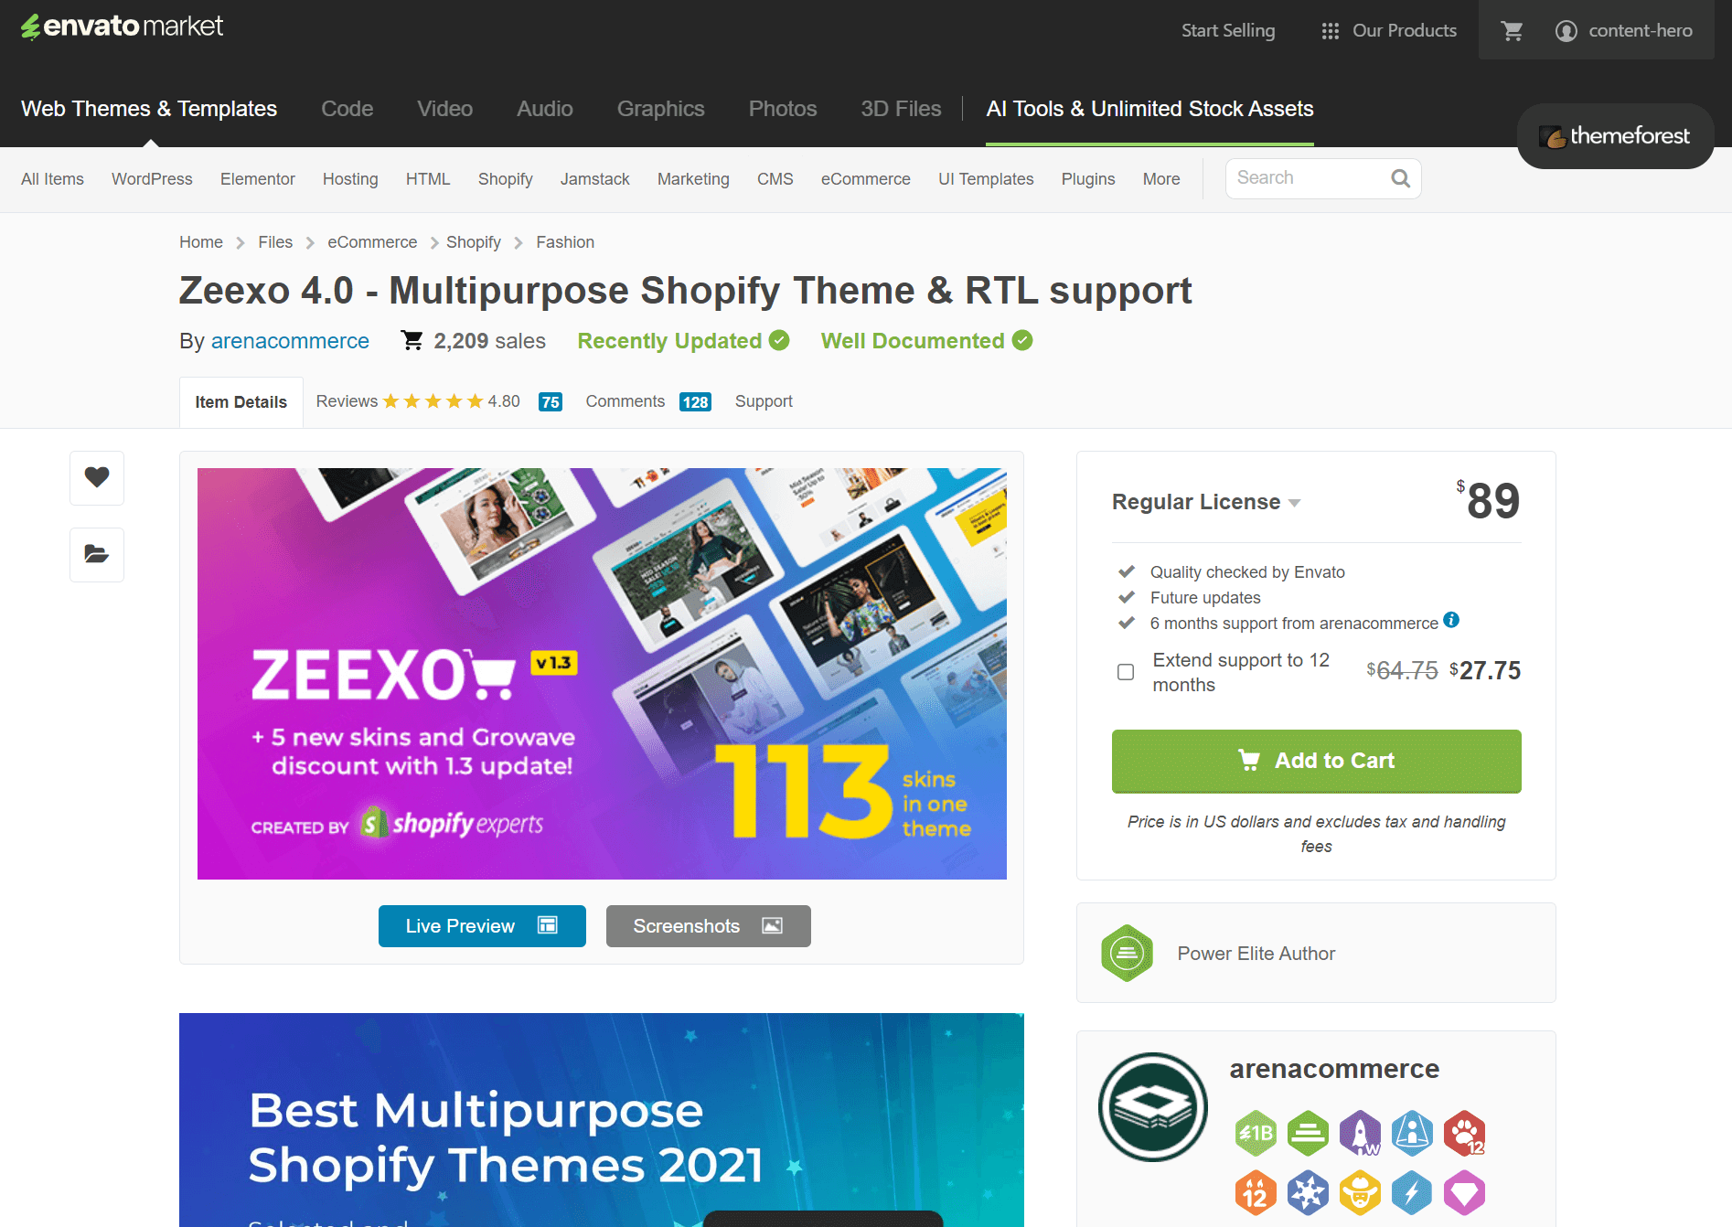The height and width of the screenshot is (1227, 1732).
Task: Click the Power Elite Author badge
Action: 1127,953
